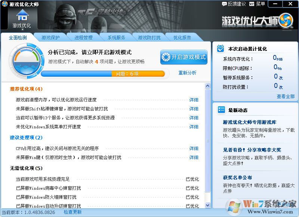The width and height of the screenshot is (299, 217).
Task: Enable Shift粘滞键屏蔽 via its 详细 entry
Action: click(x=194, y=109)
